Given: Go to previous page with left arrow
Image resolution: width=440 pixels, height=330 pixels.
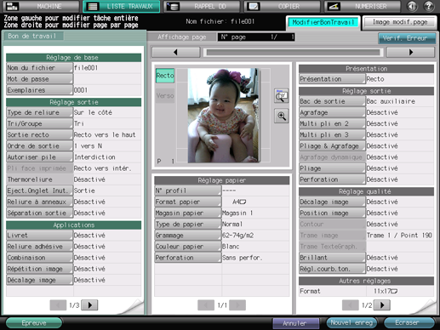Looking at the screenshot, I should (176, 52).
